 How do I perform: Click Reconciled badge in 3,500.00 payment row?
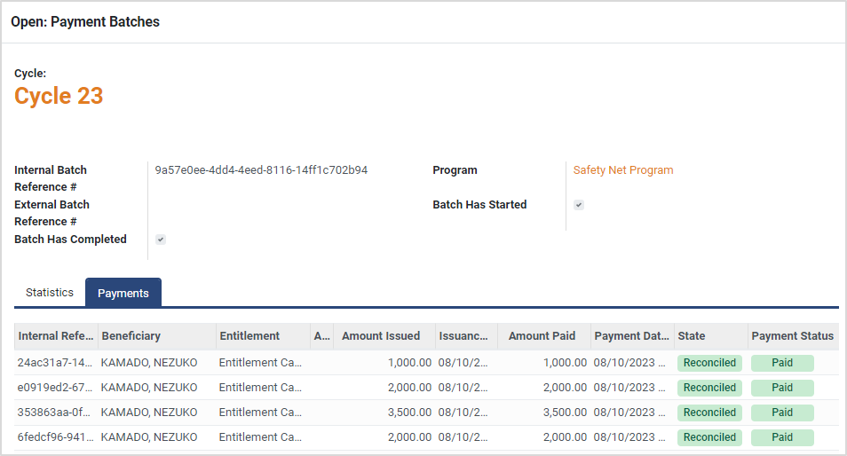pyautogui.click(x=709, y=413)
